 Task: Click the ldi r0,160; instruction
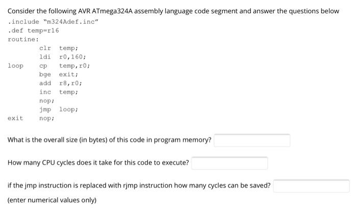click(x=63, y=57)
